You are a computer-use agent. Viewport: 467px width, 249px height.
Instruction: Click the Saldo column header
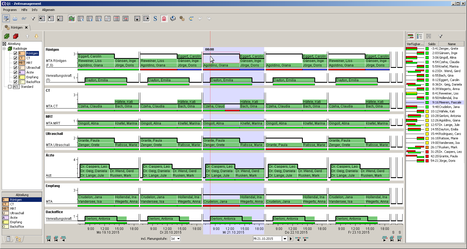(432, 44)
